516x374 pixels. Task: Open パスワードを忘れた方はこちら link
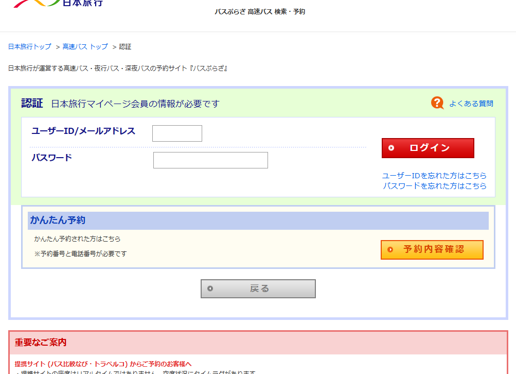pyautogui.click(x=434, y=186)
